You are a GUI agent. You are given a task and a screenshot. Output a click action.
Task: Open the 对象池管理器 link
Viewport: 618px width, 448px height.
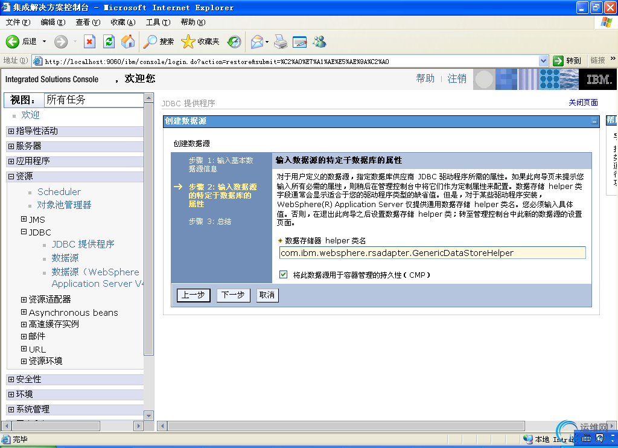click(x=64, y=205)
